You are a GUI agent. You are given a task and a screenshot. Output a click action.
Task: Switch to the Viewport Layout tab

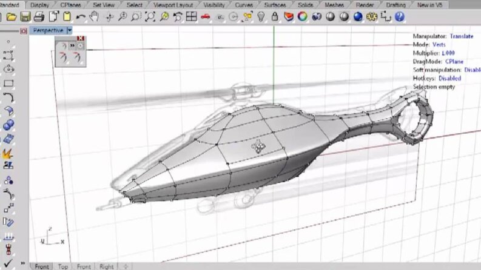pyautogui.click(x=173, y=5)
